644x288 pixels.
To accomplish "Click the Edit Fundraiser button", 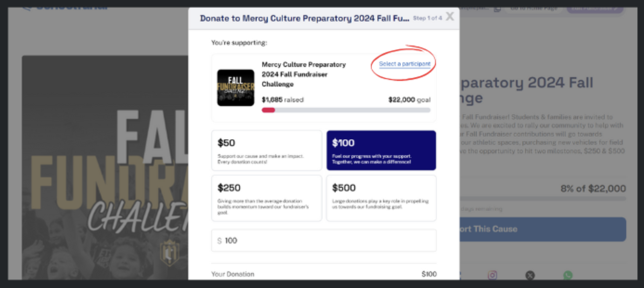I will tap(594, 9).
